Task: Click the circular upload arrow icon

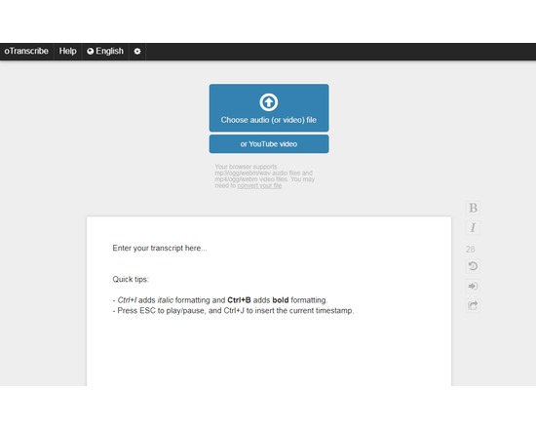Action: pyautogui.click(x=269, y=102)
